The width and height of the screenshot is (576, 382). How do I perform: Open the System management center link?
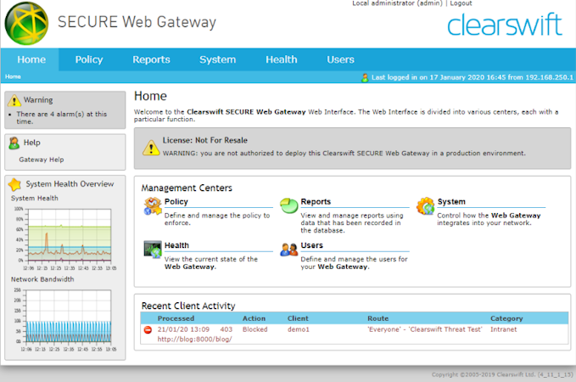pos(451,201)
